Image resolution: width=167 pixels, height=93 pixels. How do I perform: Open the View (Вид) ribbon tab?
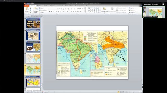coord(87,6)
